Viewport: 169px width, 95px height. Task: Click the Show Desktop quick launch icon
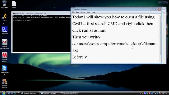click(9, 93)
